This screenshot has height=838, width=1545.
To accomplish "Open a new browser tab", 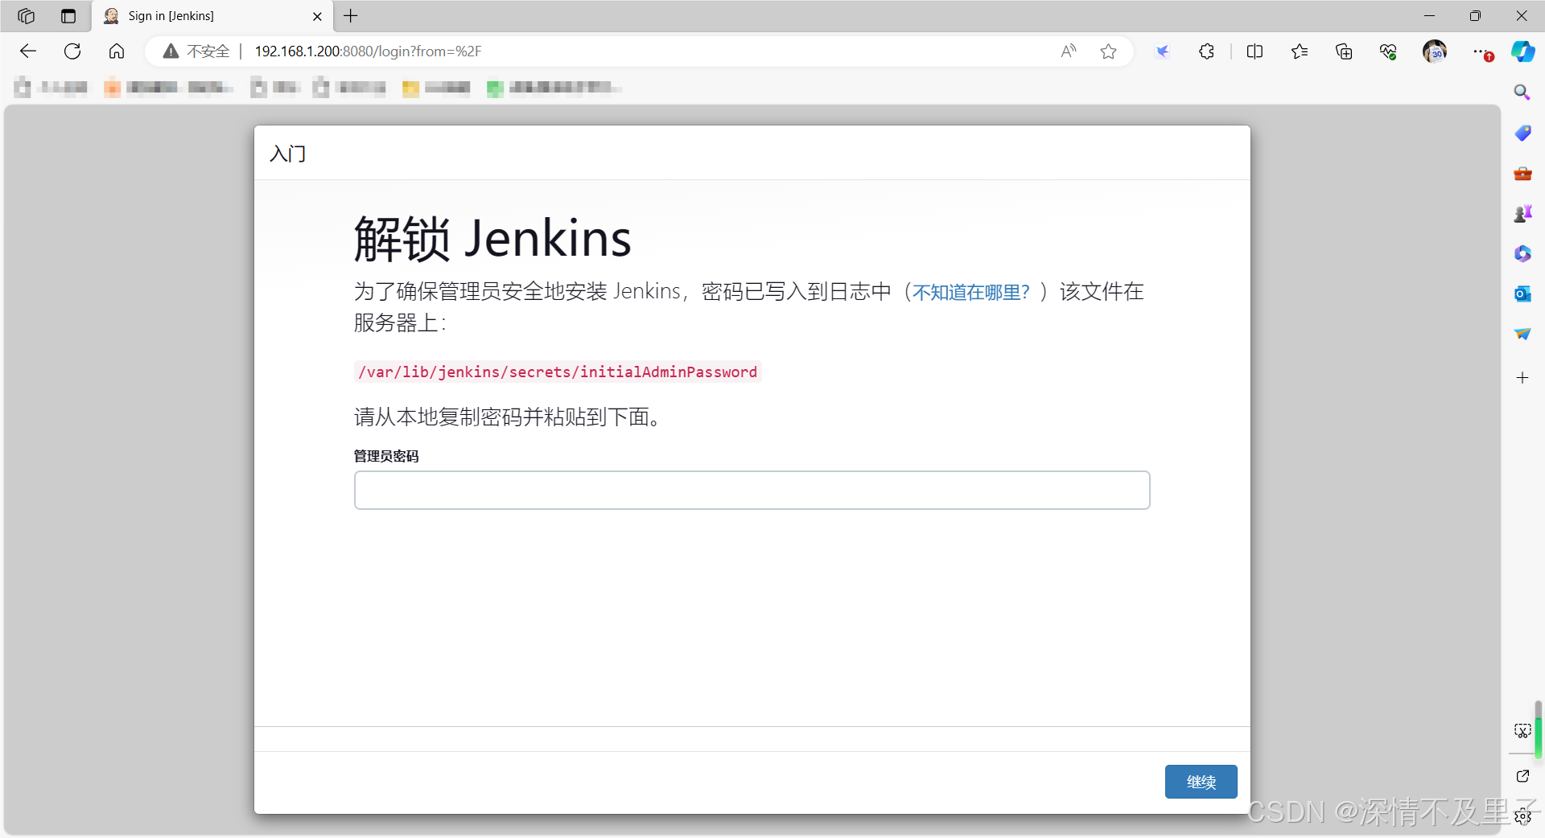I will point(351,16).
